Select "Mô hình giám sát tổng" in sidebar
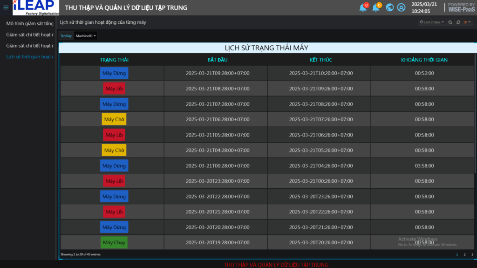 point(29,23)
